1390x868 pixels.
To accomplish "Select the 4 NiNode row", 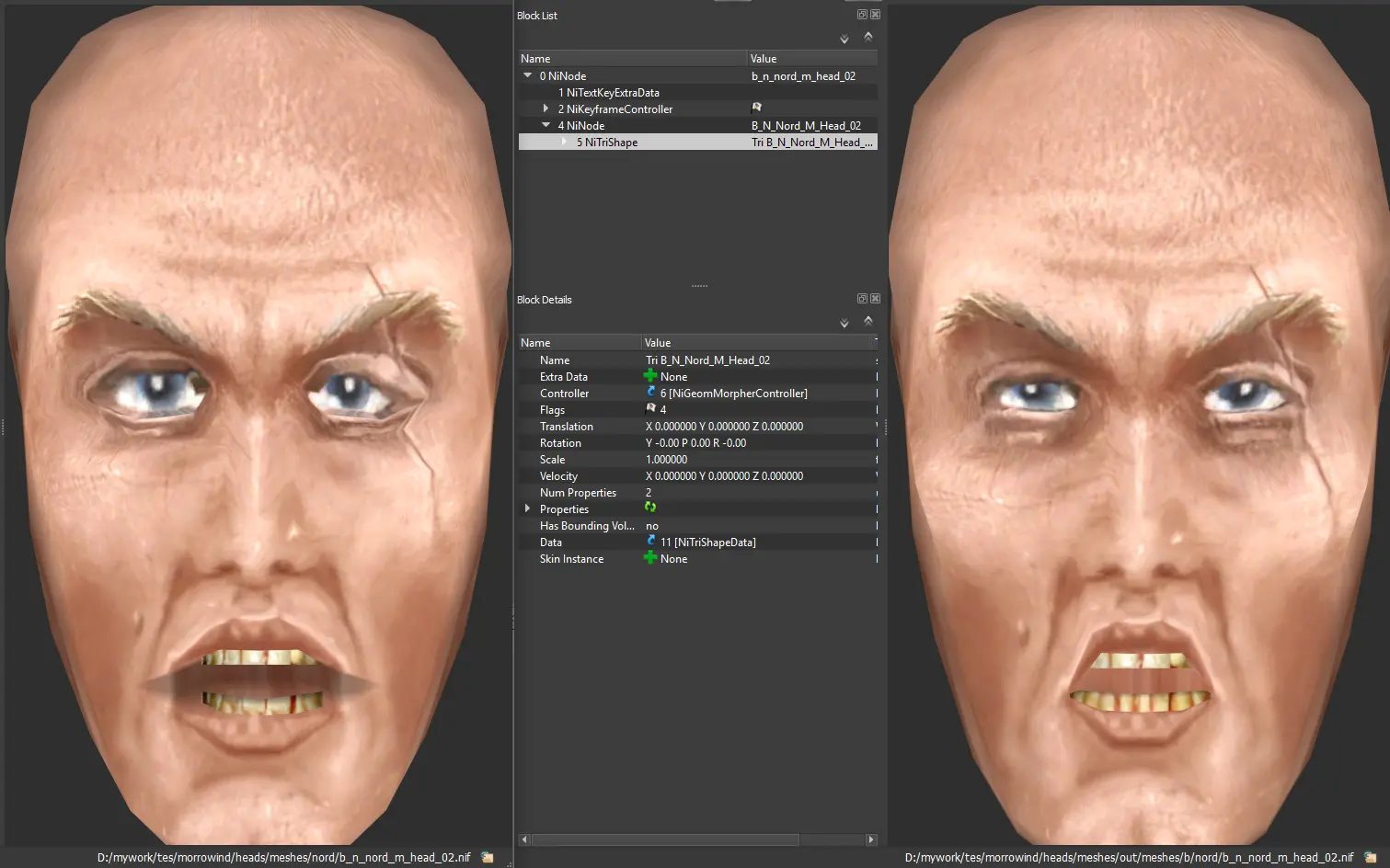I will pyautogui.click(x=698, y=126).
